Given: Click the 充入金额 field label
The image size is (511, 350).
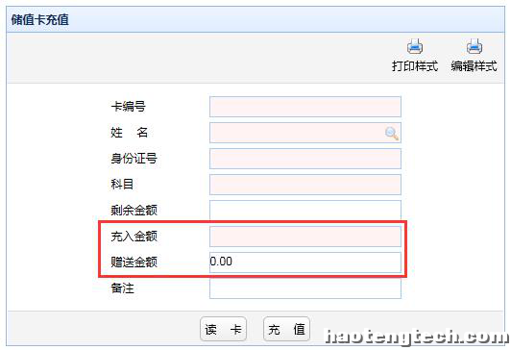Looking at the screenshot, I should click(134, 237).
